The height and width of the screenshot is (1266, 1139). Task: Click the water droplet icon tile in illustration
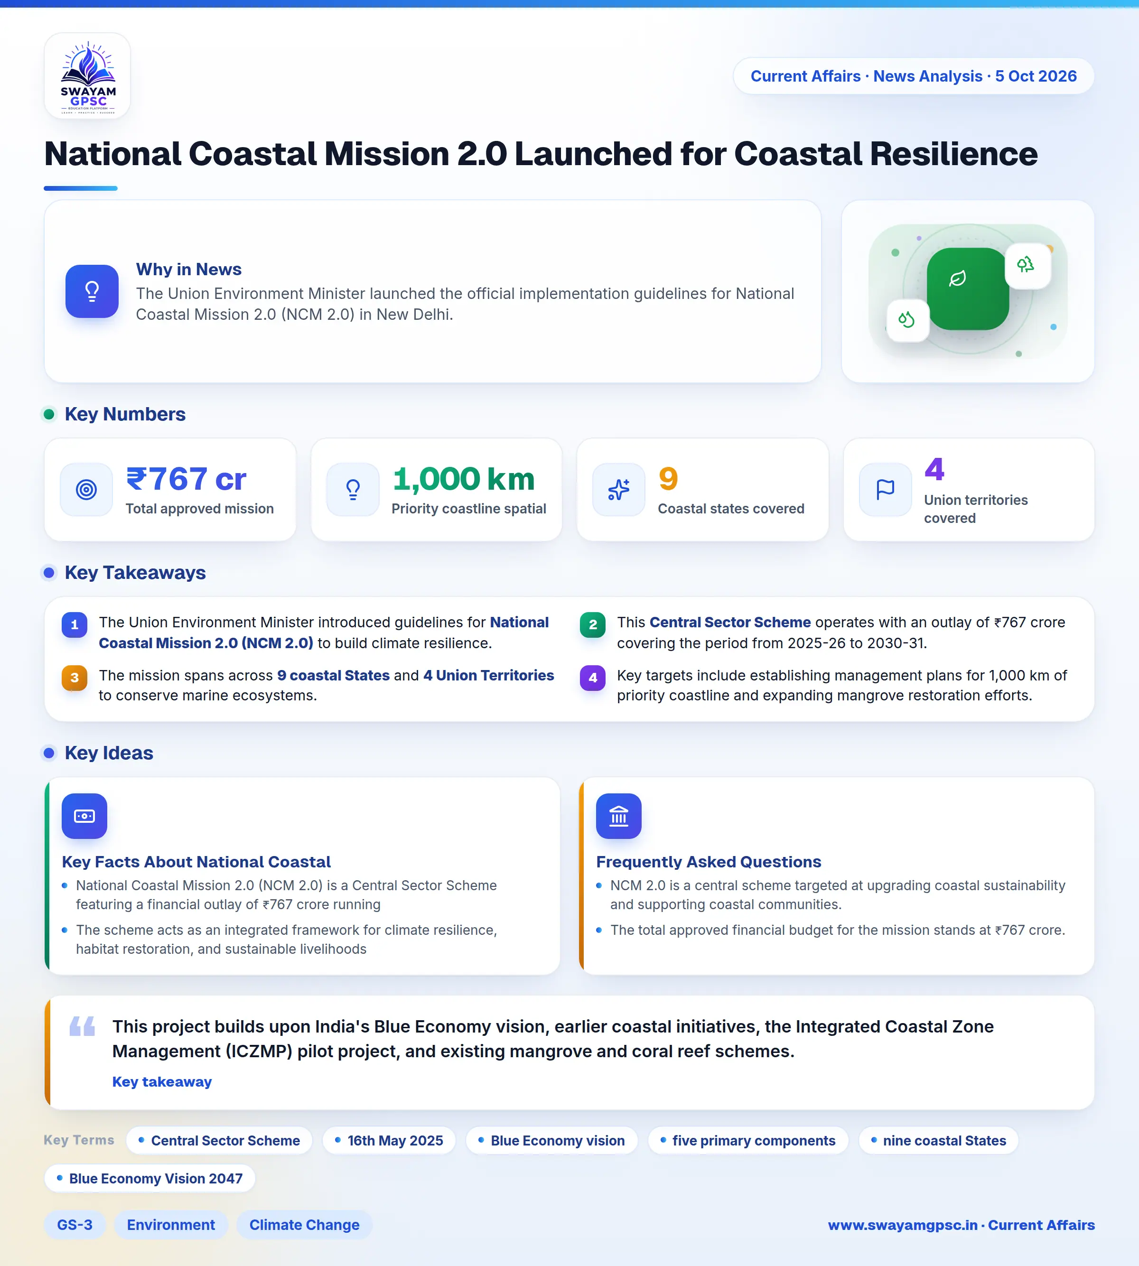pos(907,320)
